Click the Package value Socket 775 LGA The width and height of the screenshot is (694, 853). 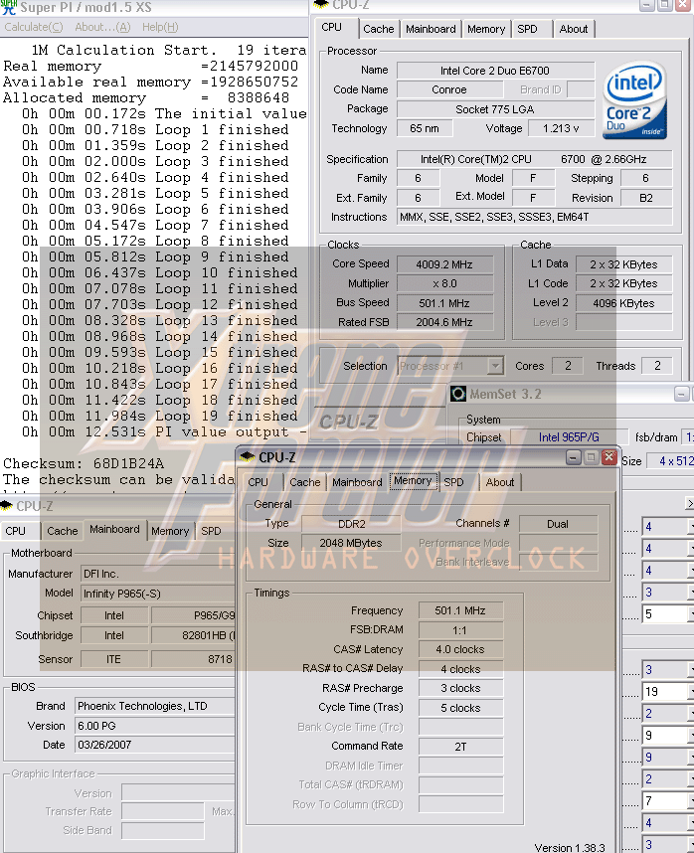tap(495, 109)
